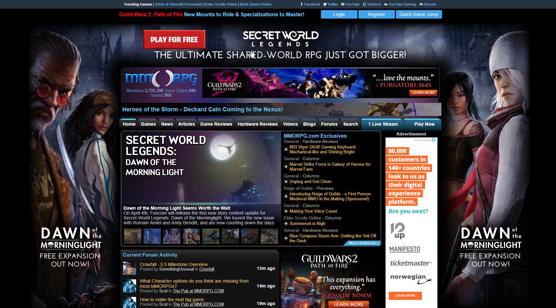Open the Guild Wars 2: Path of Fire headline
Screen dimensions: 556x308
click(x=212, y=14)
